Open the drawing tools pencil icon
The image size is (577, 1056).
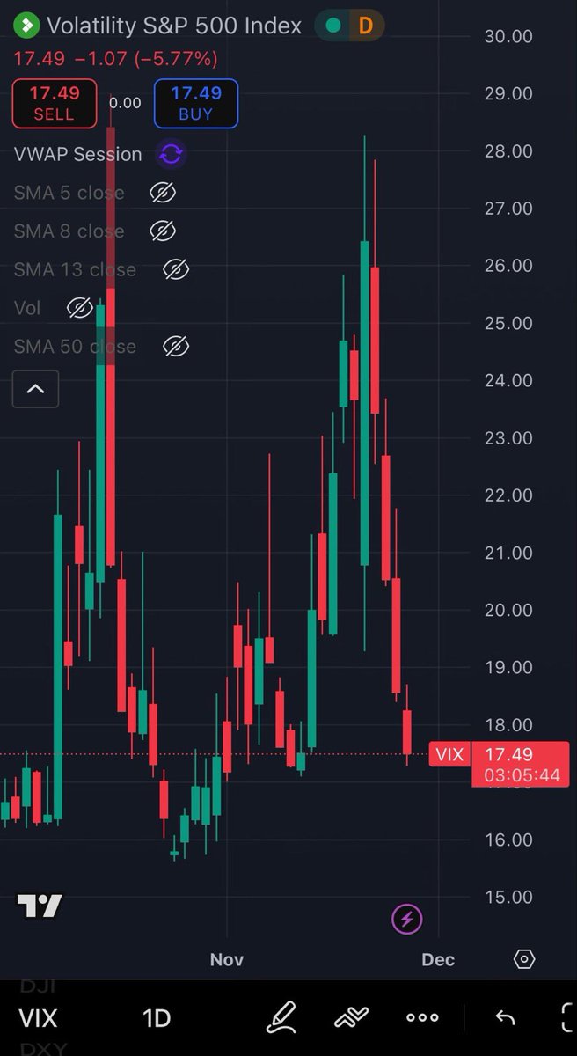pyautogui.click(x=281, y=1017)
